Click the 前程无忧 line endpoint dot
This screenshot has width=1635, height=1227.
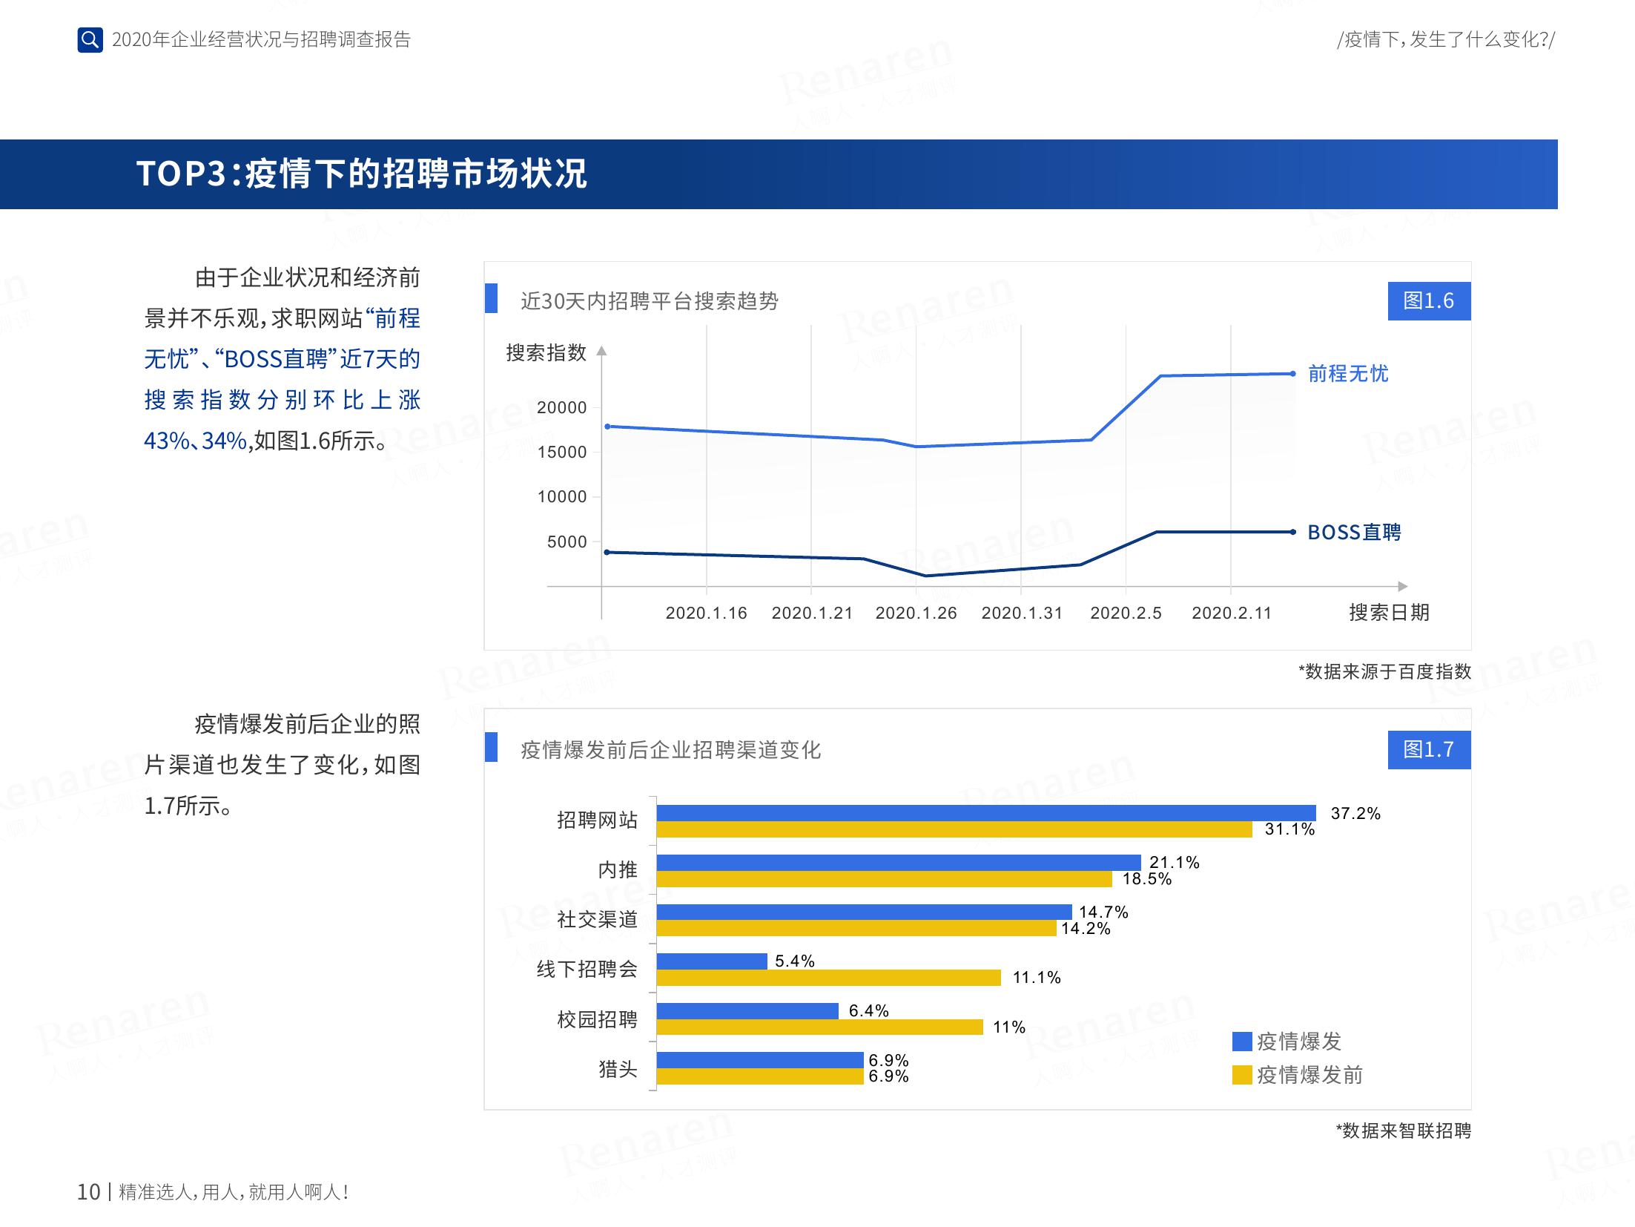(1292, 374)
